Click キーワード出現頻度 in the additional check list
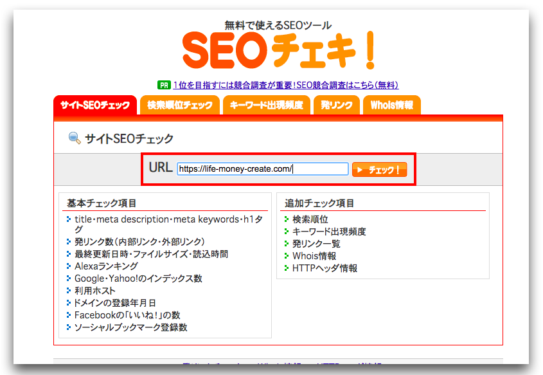543x375 pixels. pyautogui.click(x=329, y=231)
